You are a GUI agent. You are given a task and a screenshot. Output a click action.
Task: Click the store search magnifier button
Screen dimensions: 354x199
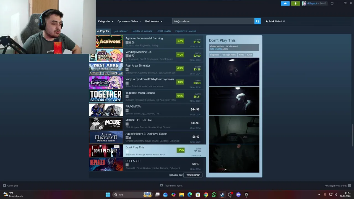(257, 21)
